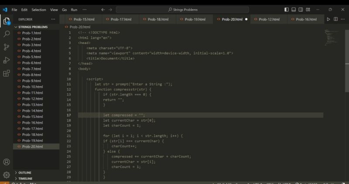Viewport: 349px width, 184px height.
Task: Click the line number 12 in gutter
Action: pos(70,90)
